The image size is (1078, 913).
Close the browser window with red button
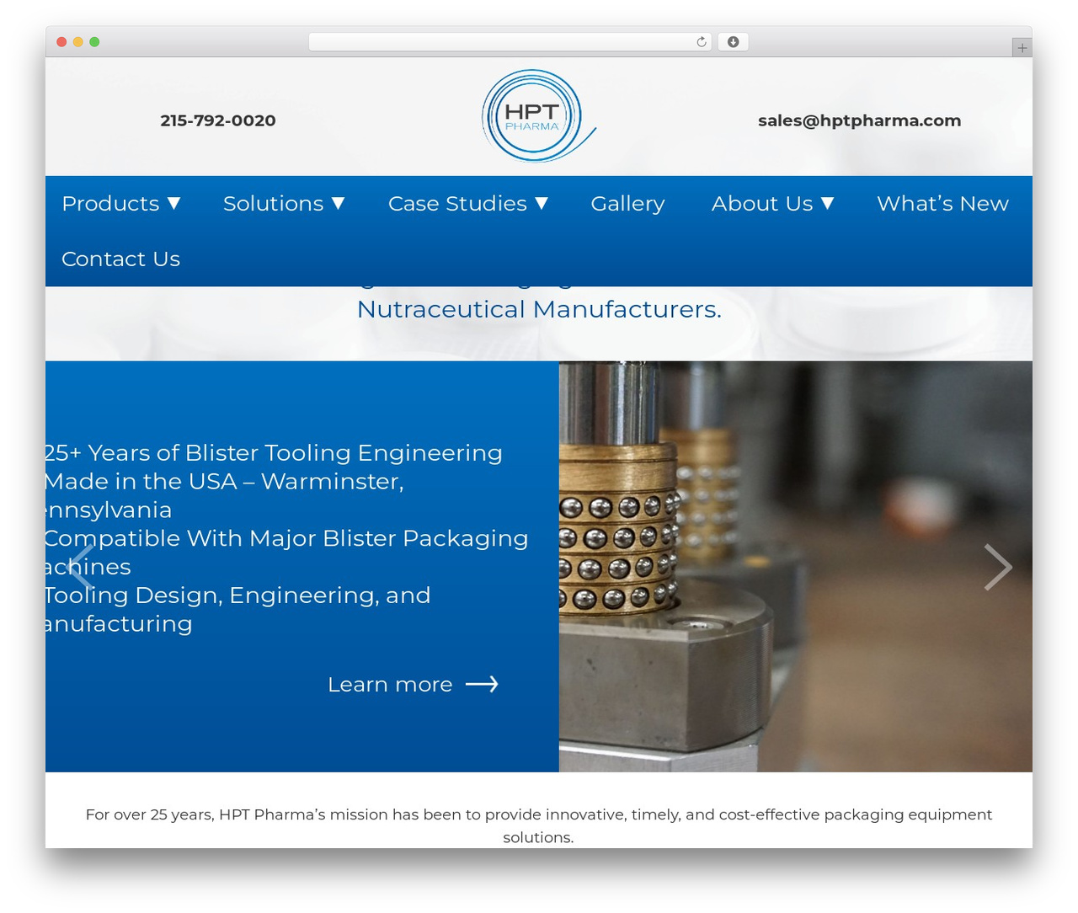click(x=61, y=42)
